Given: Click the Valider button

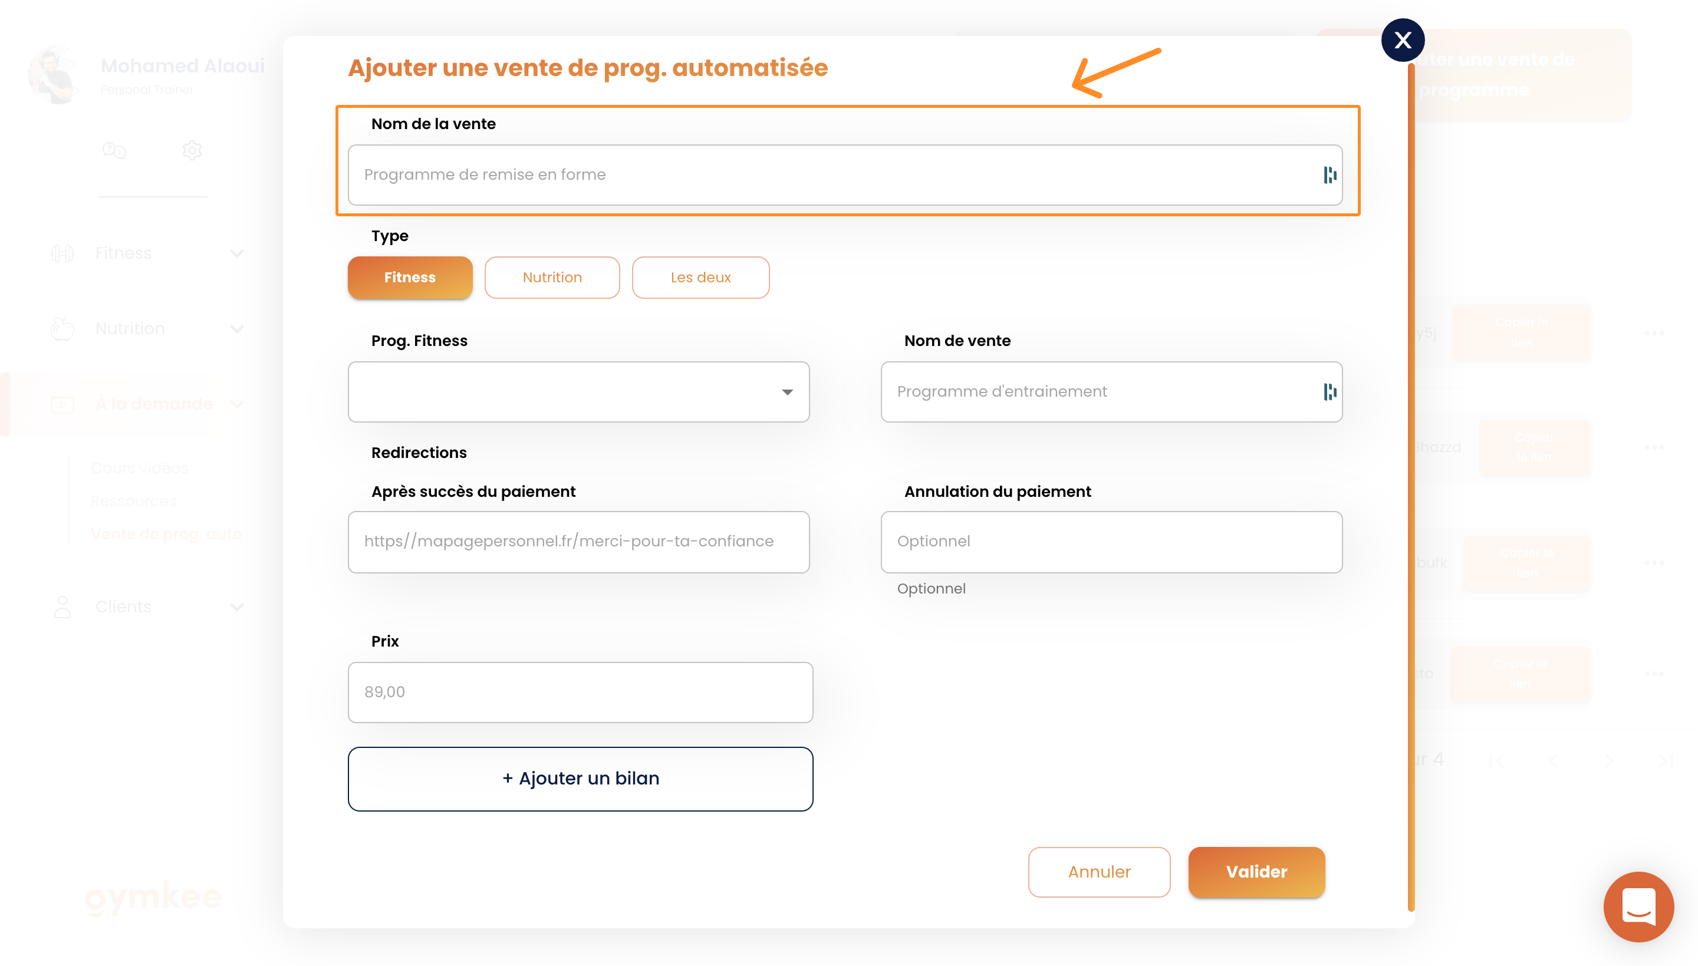Looking at the screenshot, I should point(1256,872).
